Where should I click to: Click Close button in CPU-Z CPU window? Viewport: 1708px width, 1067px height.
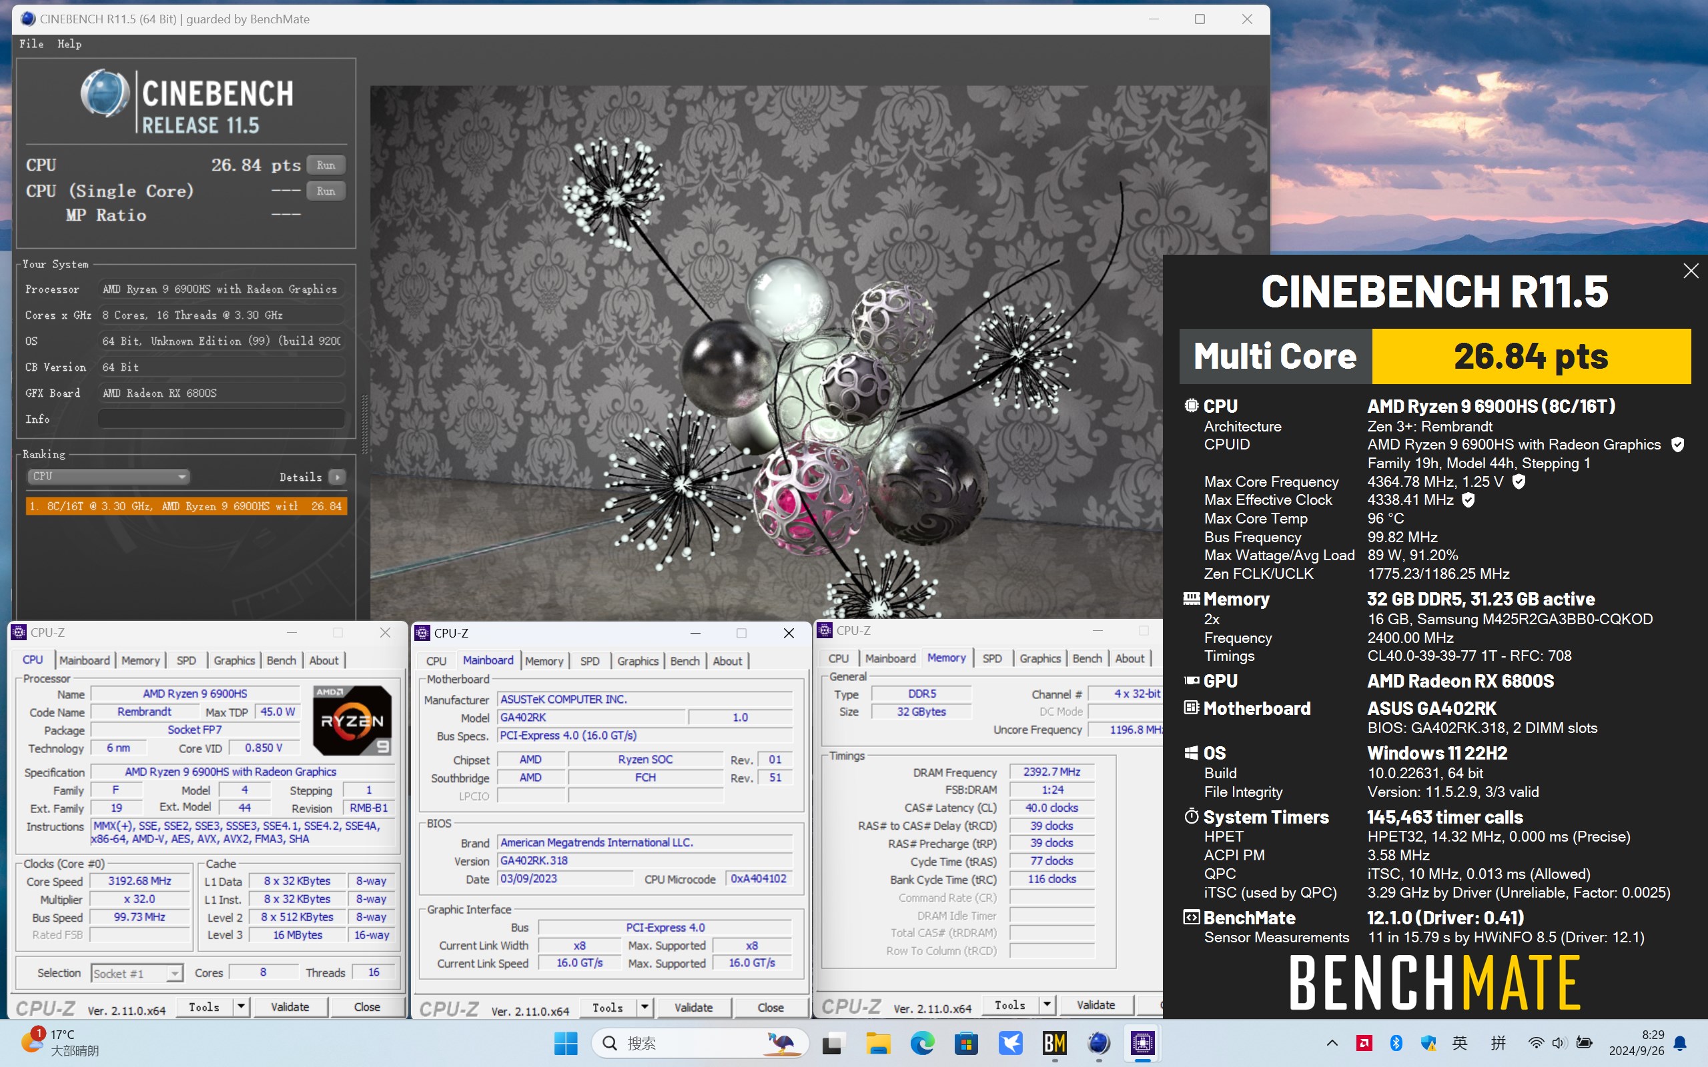point(367,1007)
